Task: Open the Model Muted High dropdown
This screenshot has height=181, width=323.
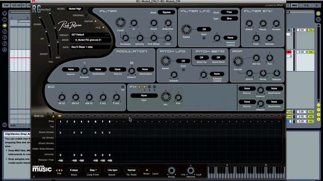Action: [75, 9]
